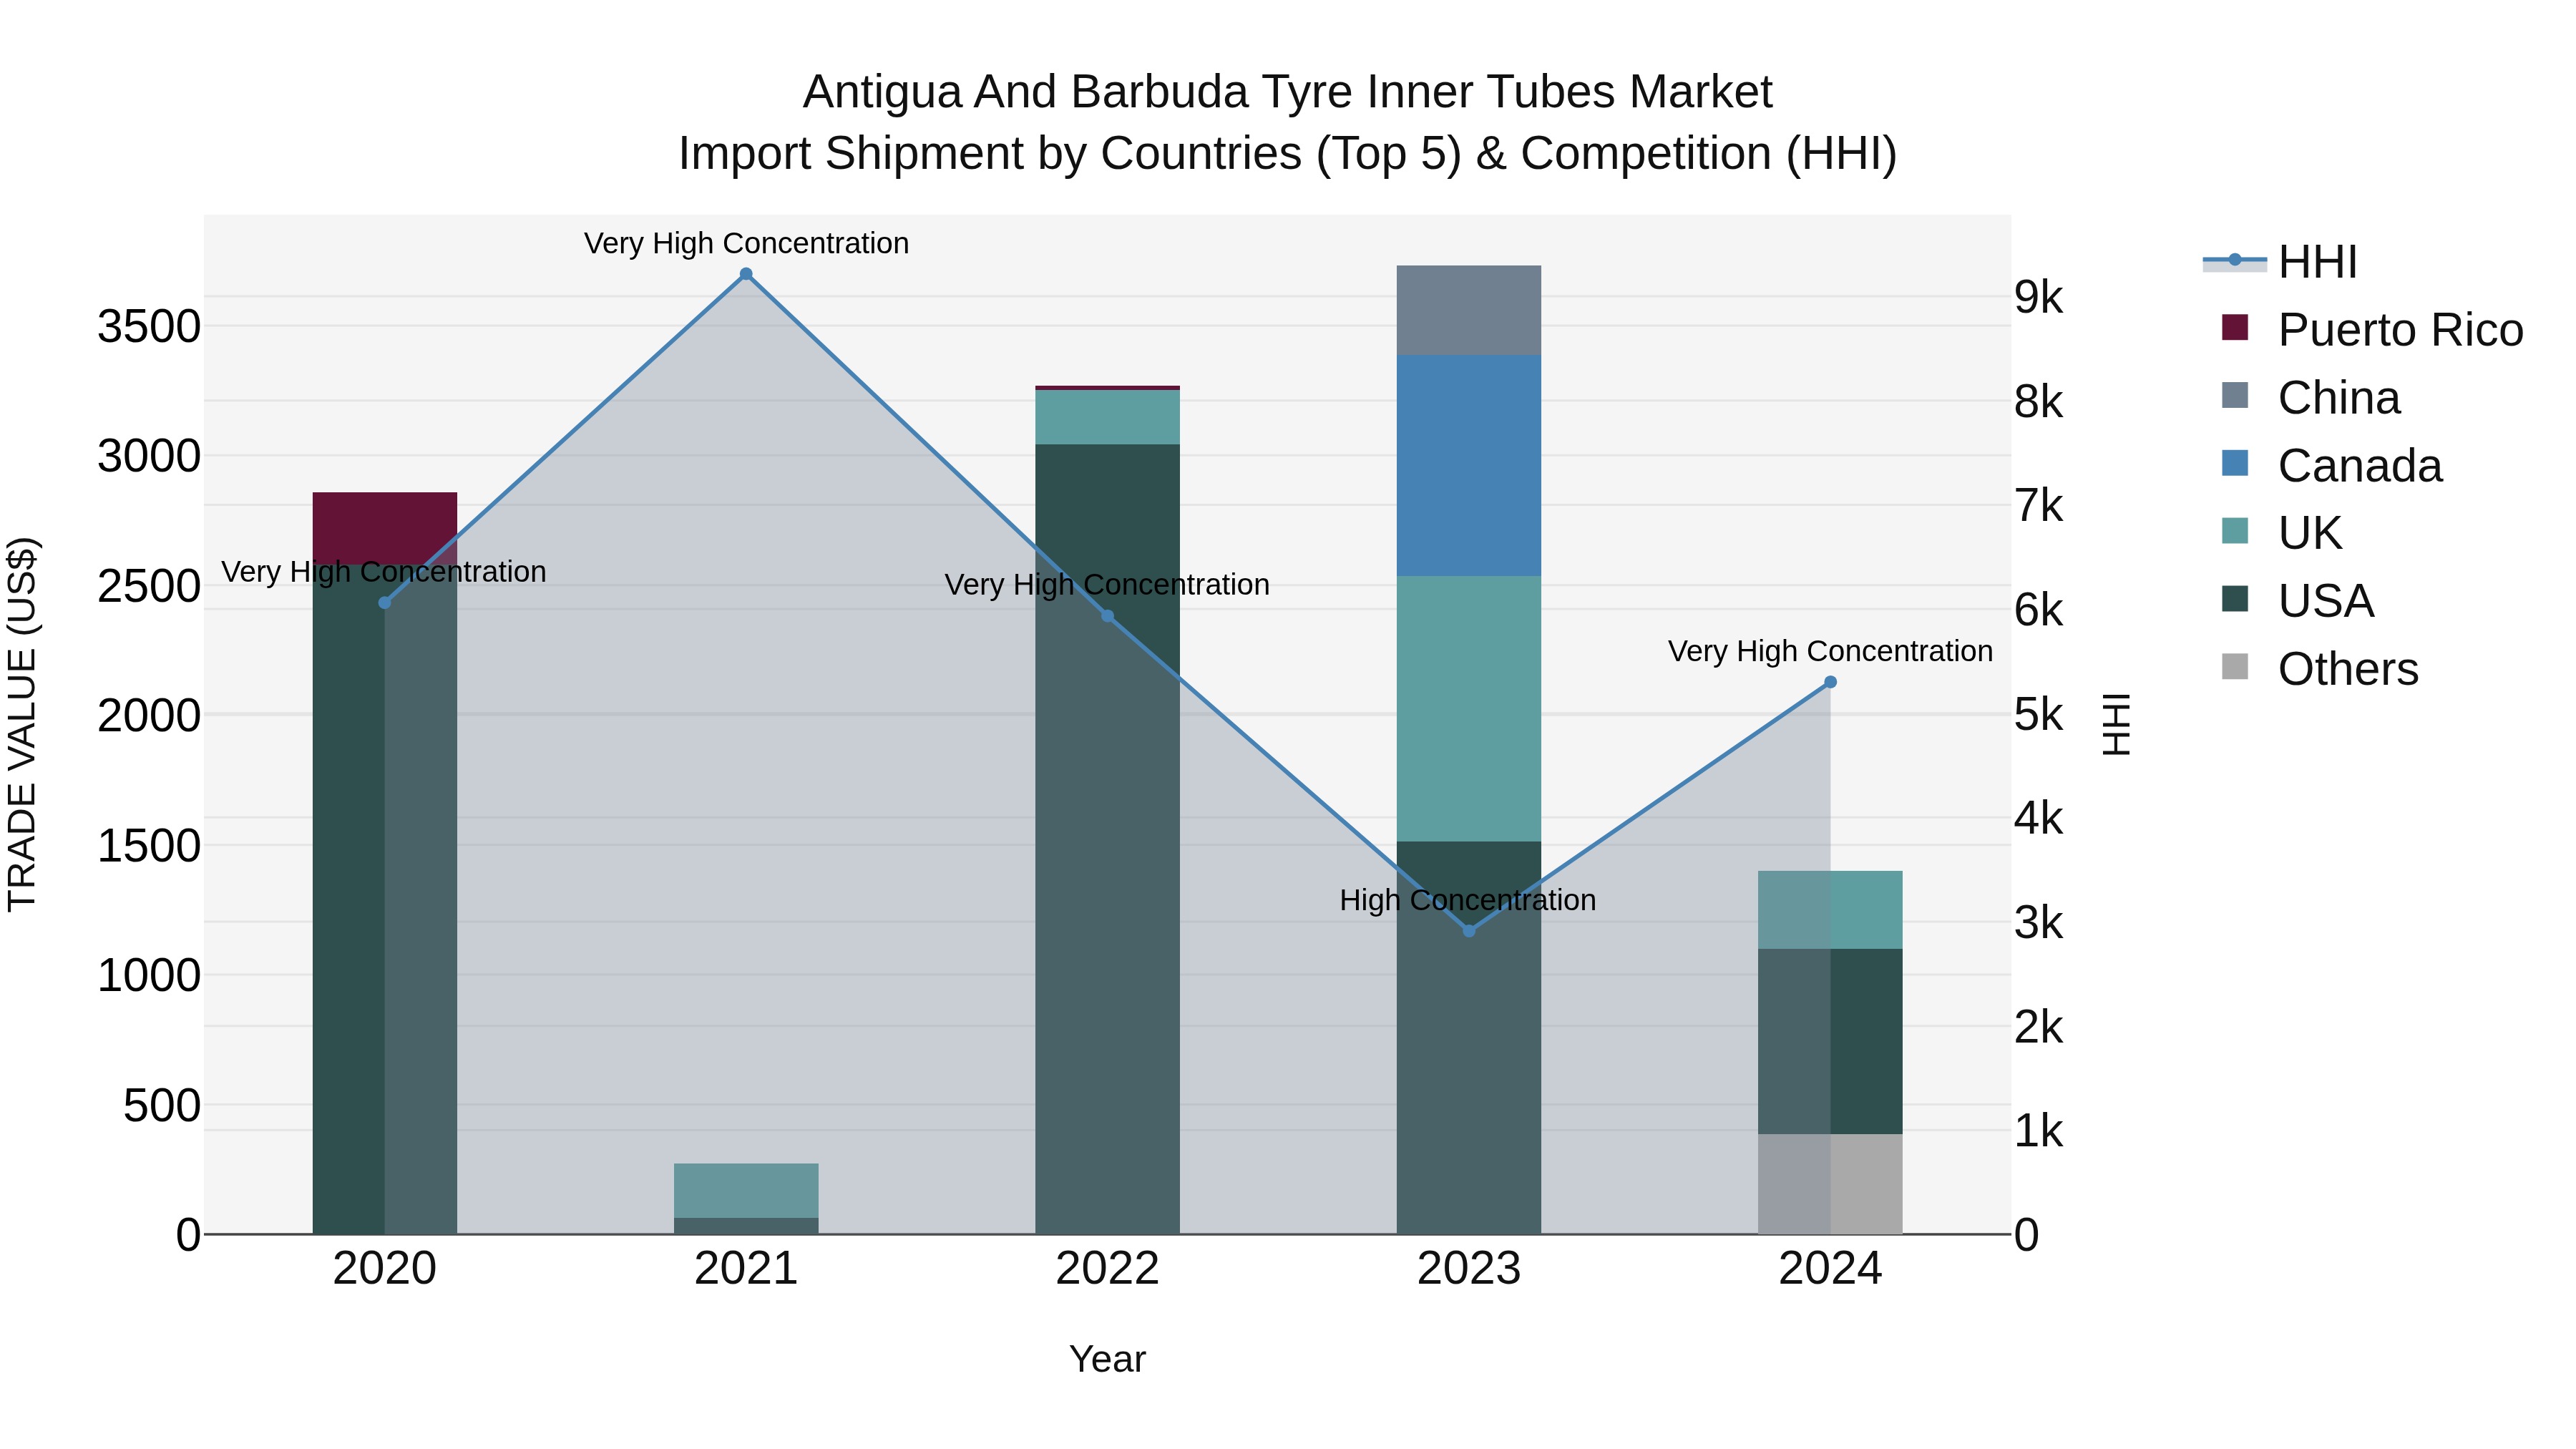Click the right axis tick 5k
Viewport: 2576px width, 1449px height.
click(2039, 715)
